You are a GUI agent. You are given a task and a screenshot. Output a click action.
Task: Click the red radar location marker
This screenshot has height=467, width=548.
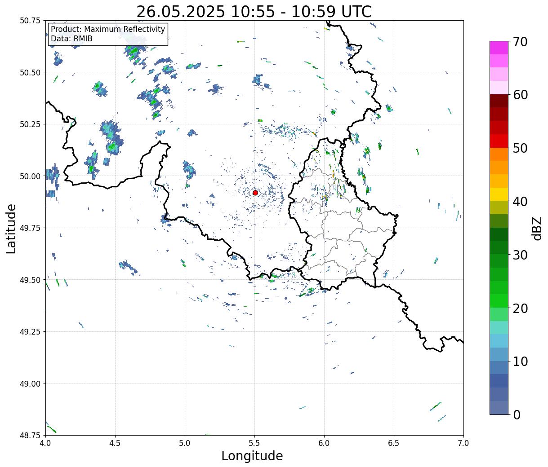pos(255,193)
